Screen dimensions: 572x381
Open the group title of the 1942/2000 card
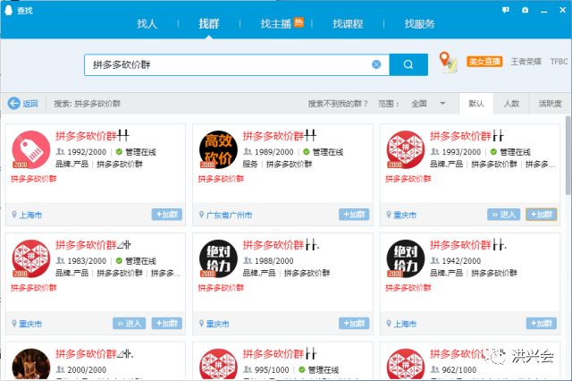click(x=468, y=245)
